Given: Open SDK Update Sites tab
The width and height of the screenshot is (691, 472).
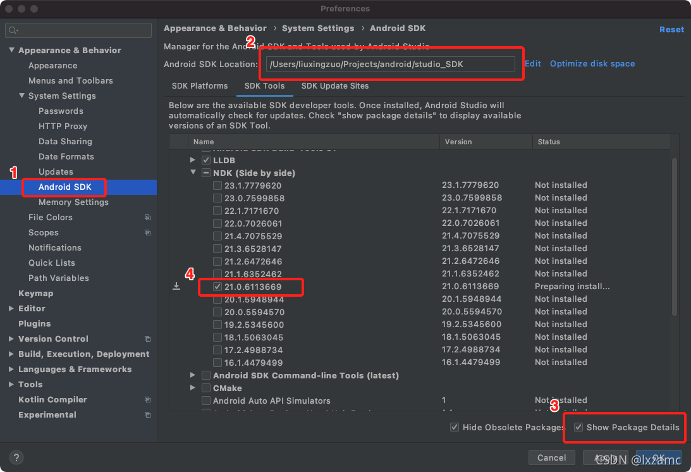Looking at the screenshot, I should (335, 86).
